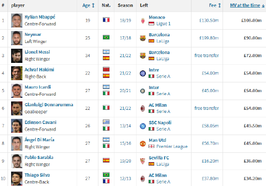Click the French flag beside Kylian Mbappé

[106, 20]
